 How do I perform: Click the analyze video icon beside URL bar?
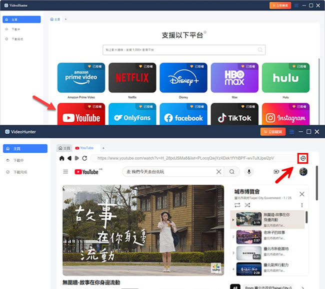click(303, 158)
